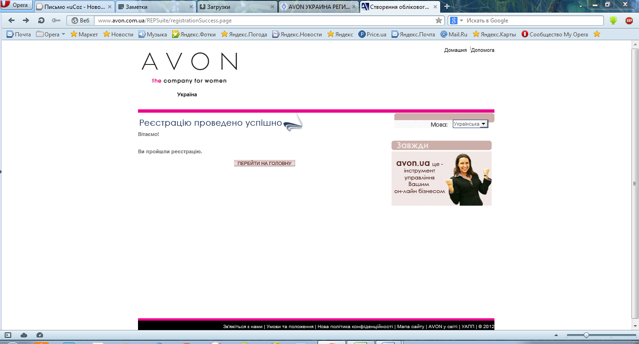Click the Искать в Google search field
The image size is (639, 344).
point(533,21)
